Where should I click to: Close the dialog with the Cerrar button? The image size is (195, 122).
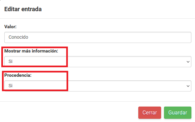coord(150,112)
